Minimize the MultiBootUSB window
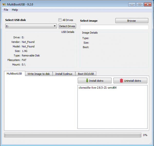Screen dimensions: 154x146 click(132, 4)
